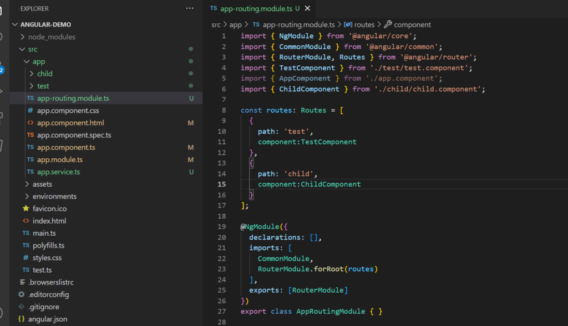Close the app-routing.module.ts editor tab
Viewport: 568px width, 326px height.
(307, 8)
